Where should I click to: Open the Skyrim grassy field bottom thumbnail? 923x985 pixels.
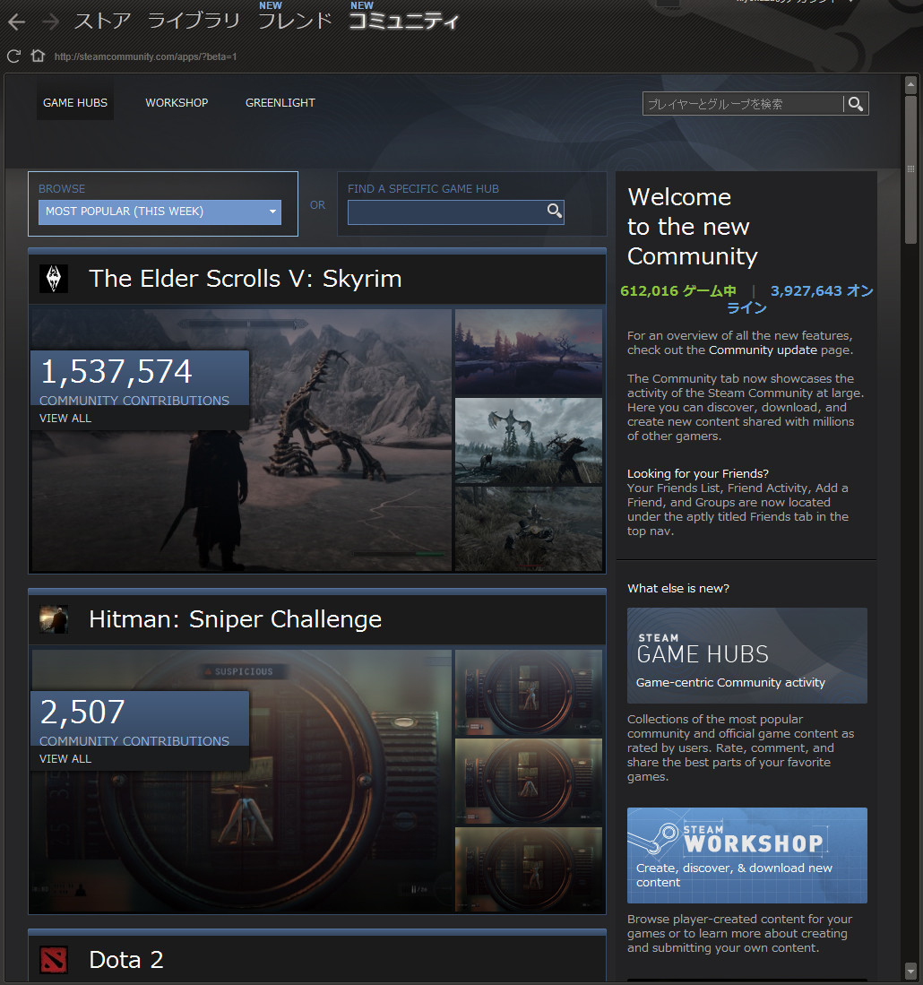pos(528,529)
